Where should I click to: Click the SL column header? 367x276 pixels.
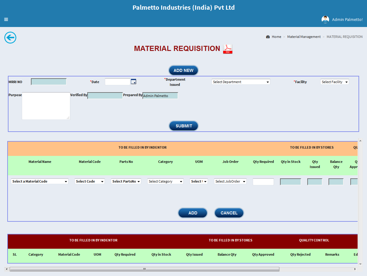click(x=15, y=254)
